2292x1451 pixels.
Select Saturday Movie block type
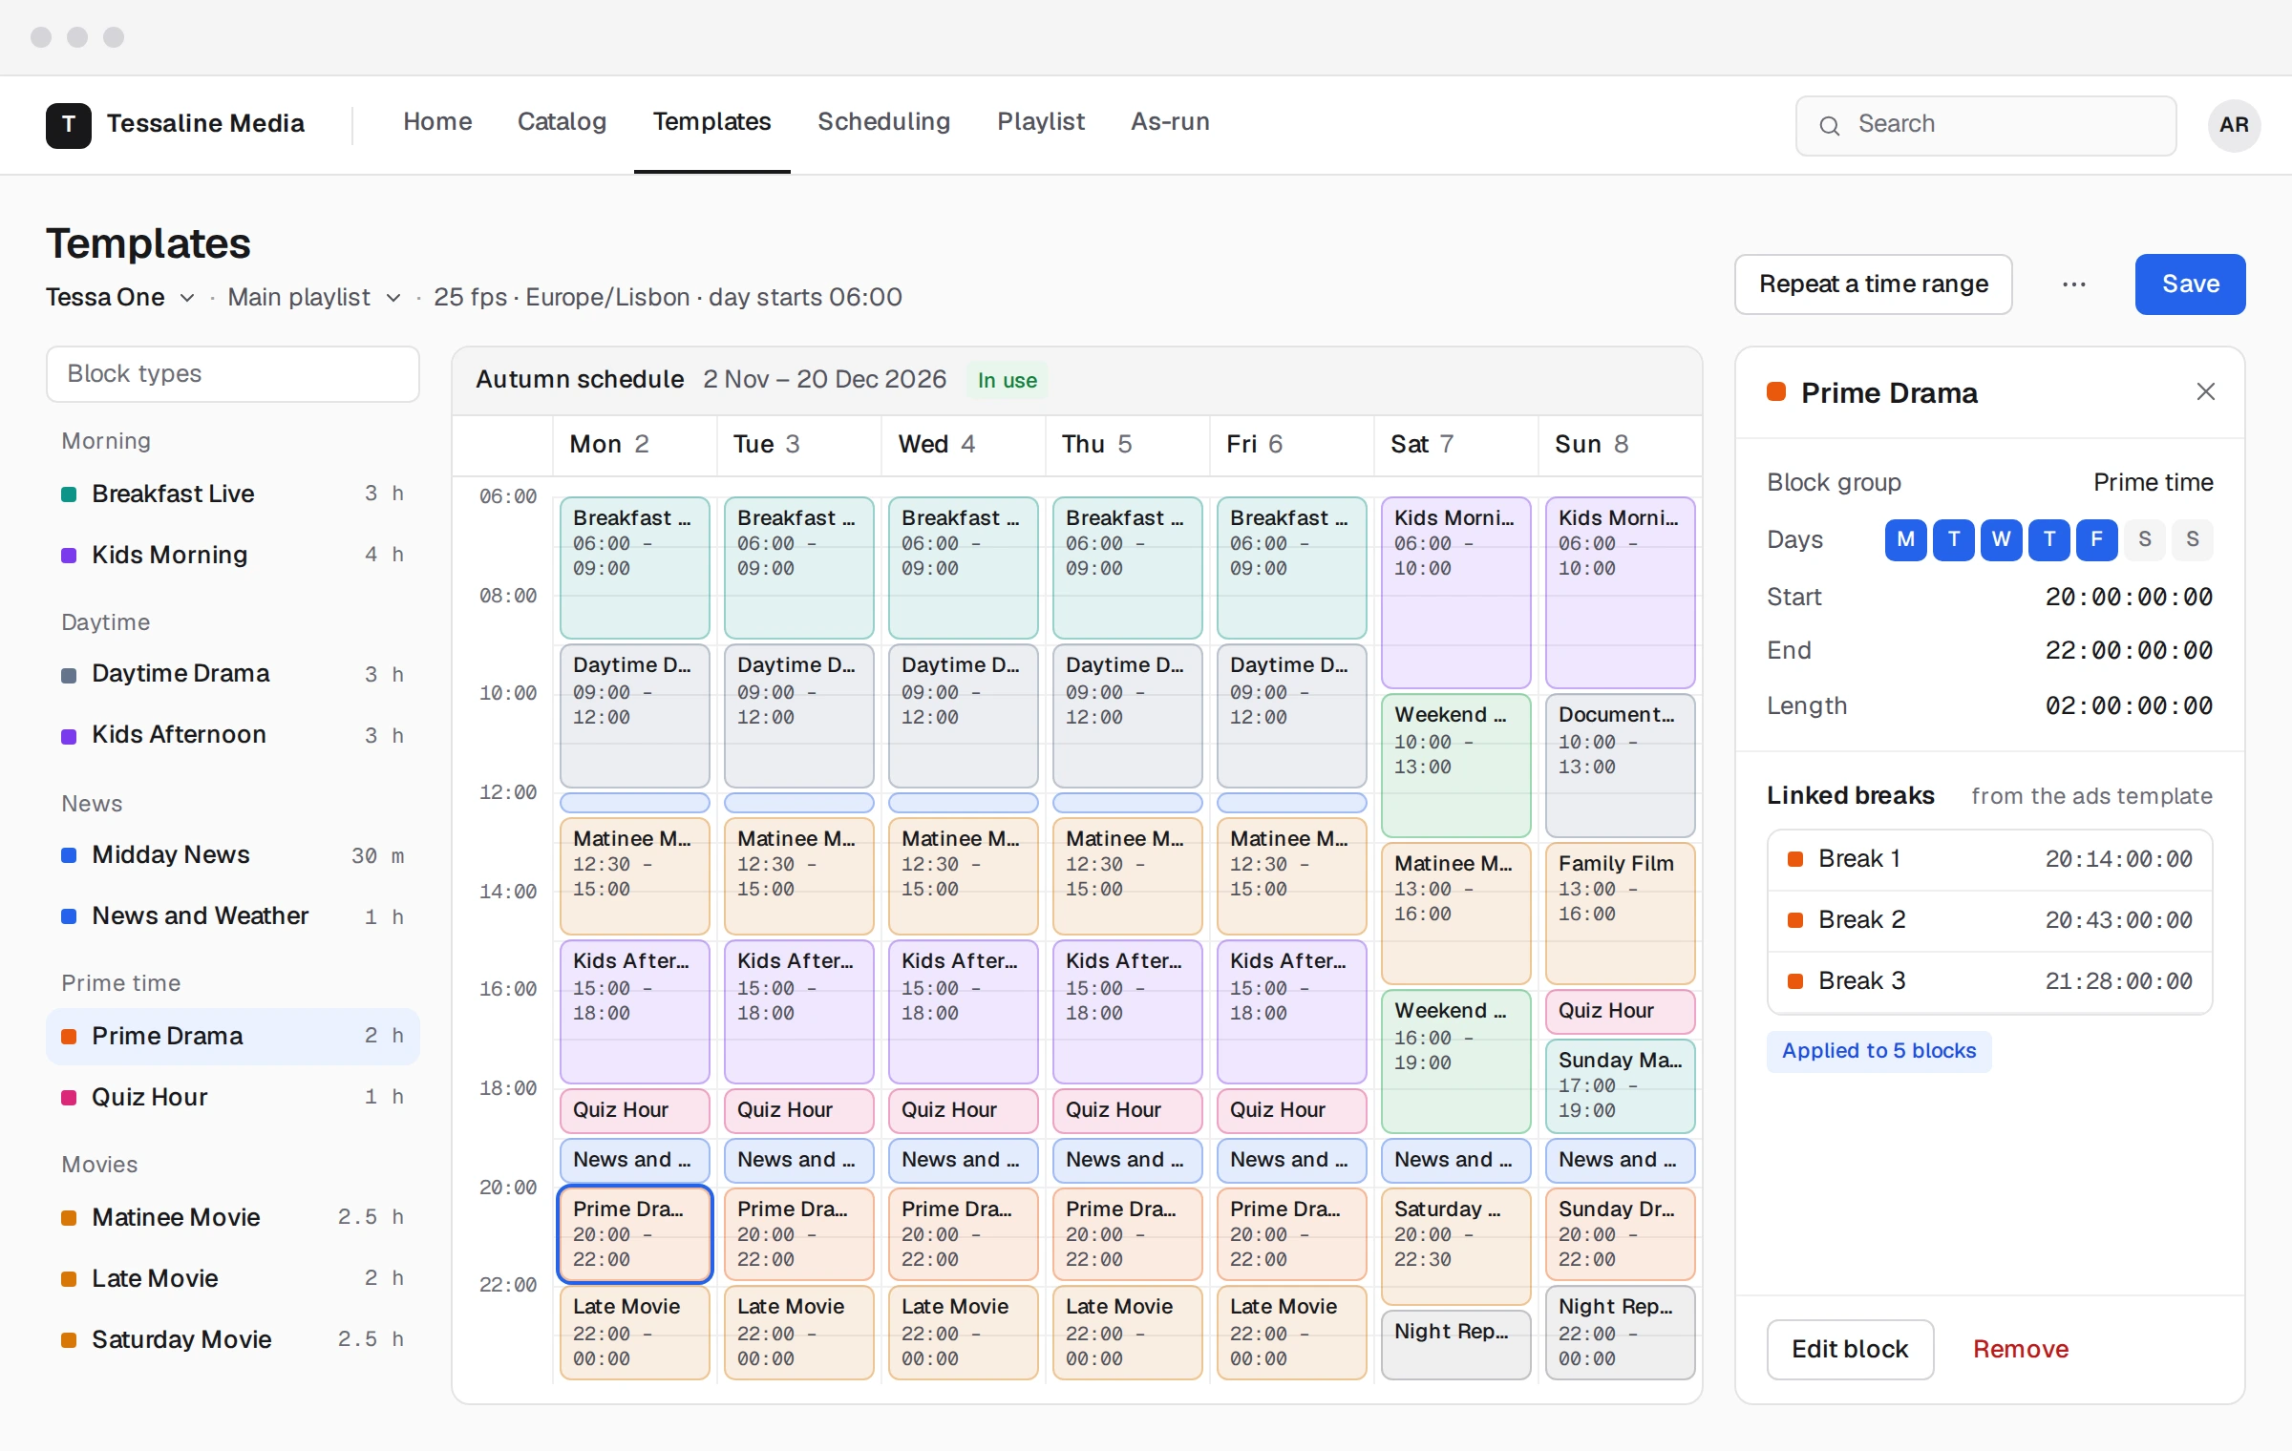[x=233, y=1340]
